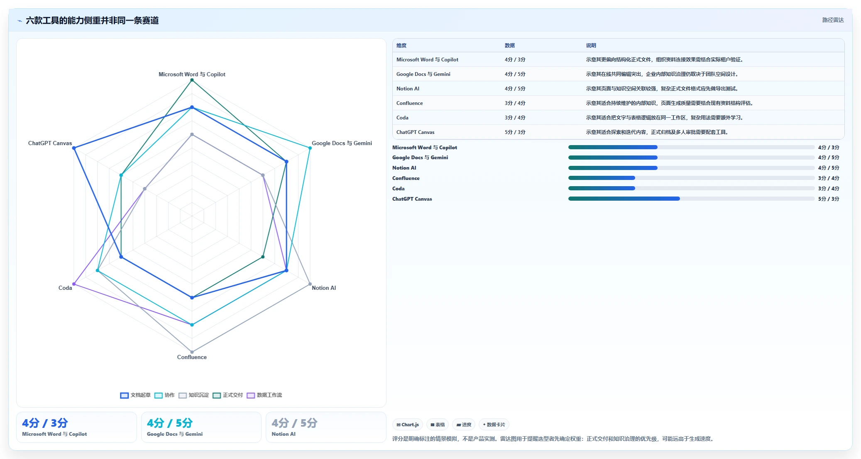
Task: Click the Microsoft Word 与 Copilot progress bar
Action: 691,147
